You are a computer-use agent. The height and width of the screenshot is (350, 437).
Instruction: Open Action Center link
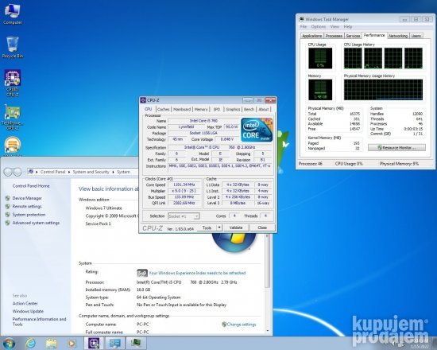25,303
